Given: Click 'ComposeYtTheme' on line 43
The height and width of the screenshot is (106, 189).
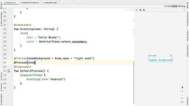Looking at the screenshot, I should (x=31, y=75).
